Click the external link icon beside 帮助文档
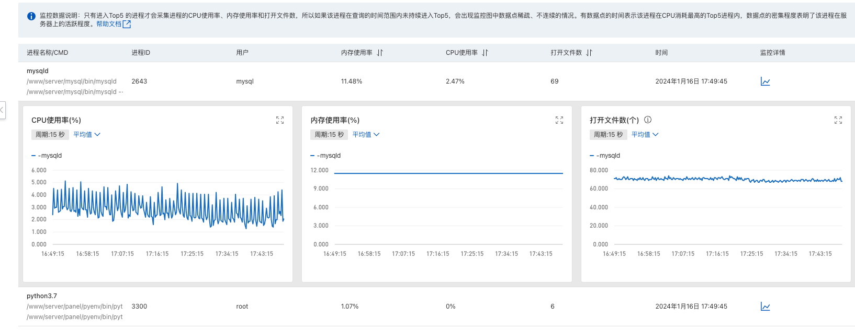Image resolution: width=855 pixels, height=330 pixels. pos(127,24)
